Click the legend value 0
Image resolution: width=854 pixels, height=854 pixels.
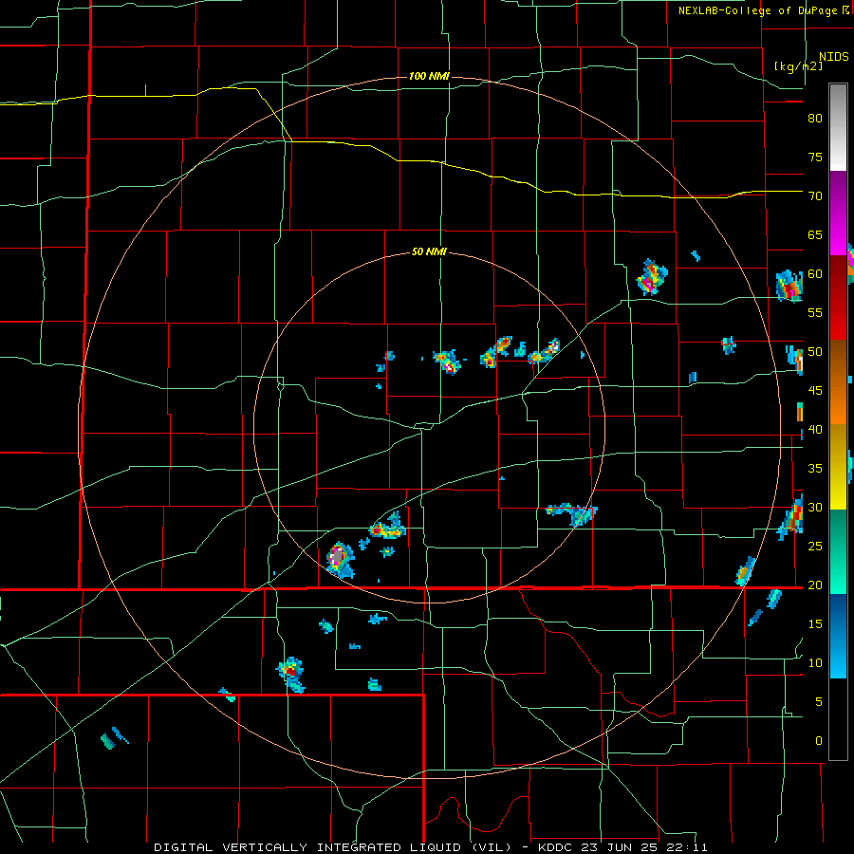(x=819, y=741)
